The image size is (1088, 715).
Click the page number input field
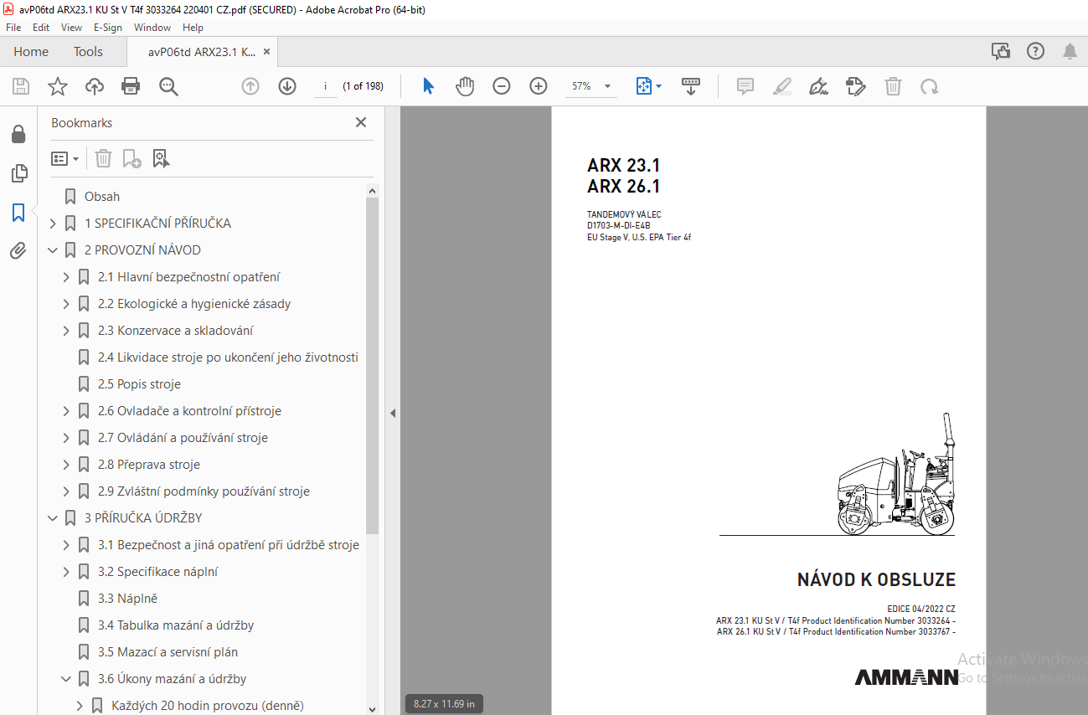tap(325, 86)
